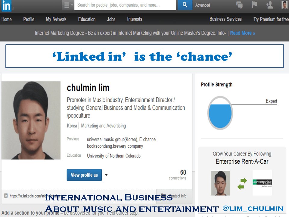The height and width of the screenshot is (217, 289).
Task: Open Advanced search link
Action: pos(203,5)
